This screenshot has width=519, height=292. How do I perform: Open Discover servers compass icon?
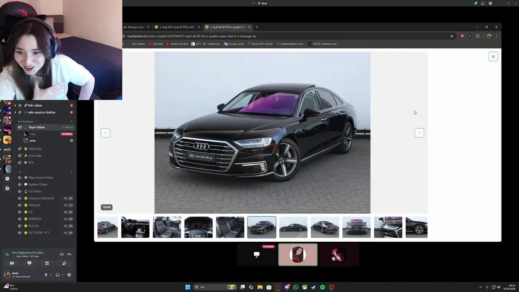(7, 188)
